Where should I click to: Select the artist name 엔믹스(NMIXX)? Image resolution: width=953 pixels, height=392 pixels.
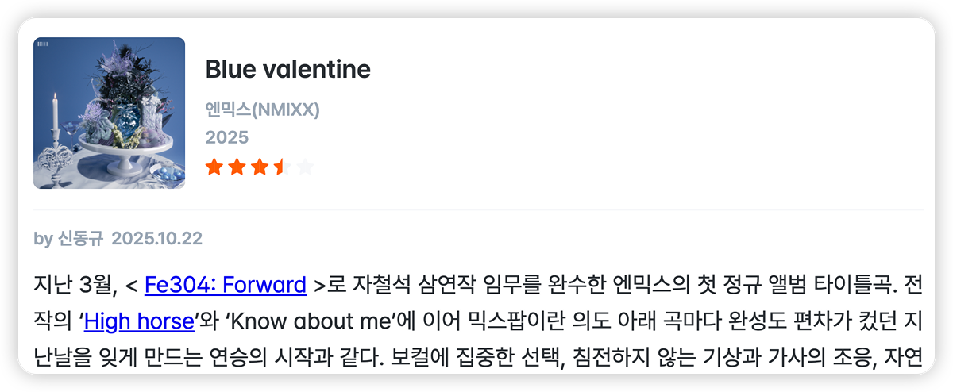(263, 110)
